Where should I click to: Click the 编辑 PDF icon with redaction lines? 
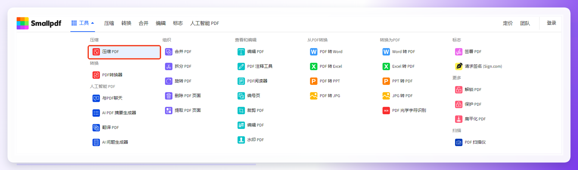241,125
